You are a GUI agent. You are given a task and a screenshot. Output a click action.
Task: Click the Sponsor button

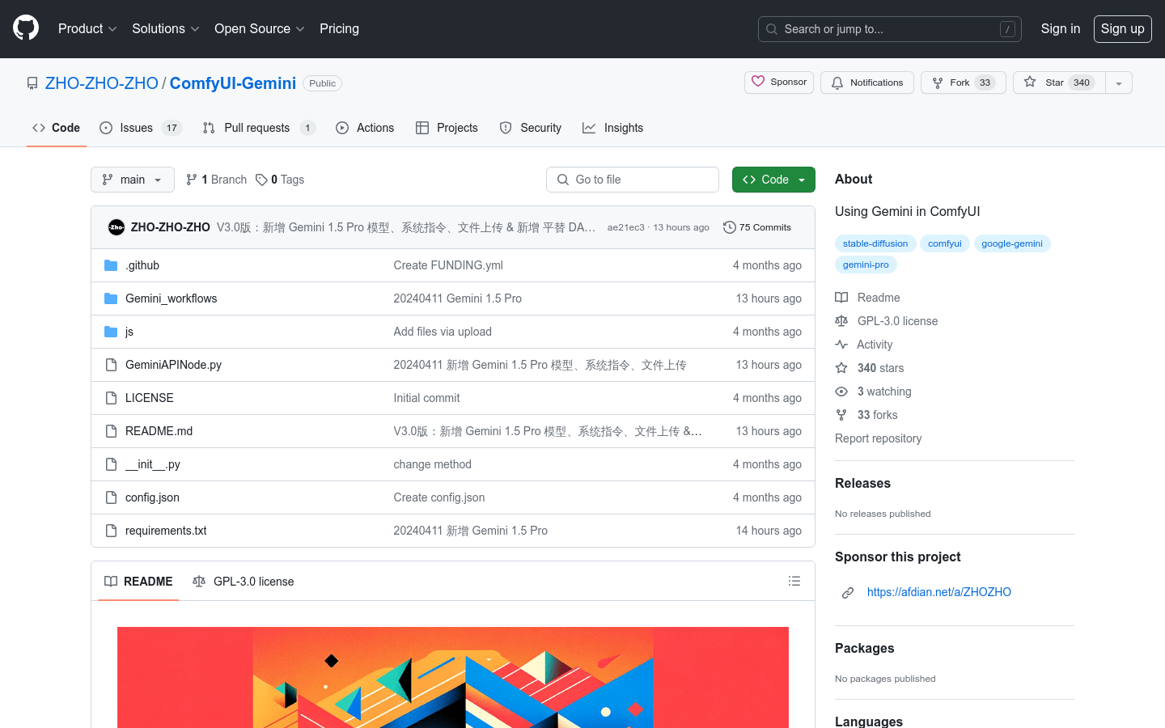click(x=779, y=83)
